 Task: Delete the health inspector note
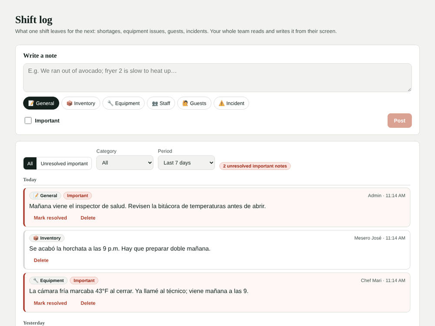tap(88, 218)
